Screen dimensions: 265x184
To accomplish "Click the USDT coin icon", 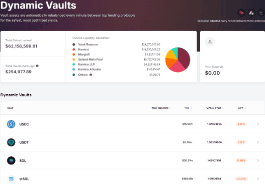I will coord(11,142).
